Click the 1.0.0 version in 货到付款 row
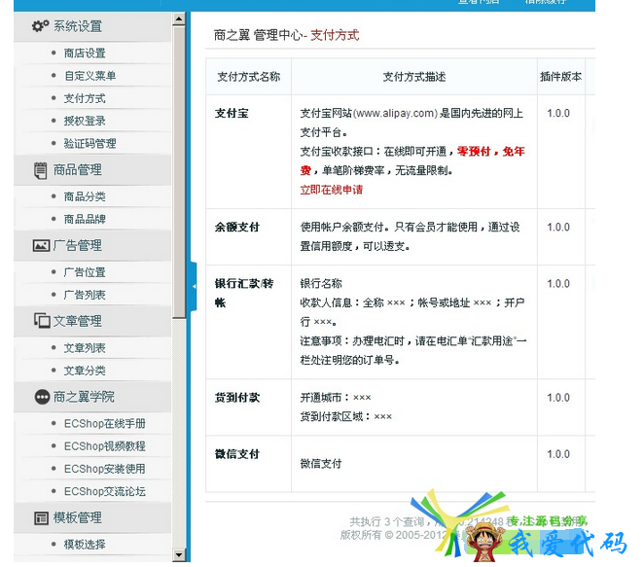 click(558, 398)
